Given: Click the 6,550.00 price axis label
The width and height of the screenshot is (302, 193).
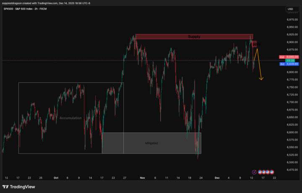Looking at the screenshot, I should pos(292,147).
